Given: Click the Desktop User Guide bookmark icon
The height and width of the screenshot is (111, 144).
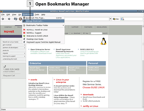Looking at the screenshot, I should (24, 39).
